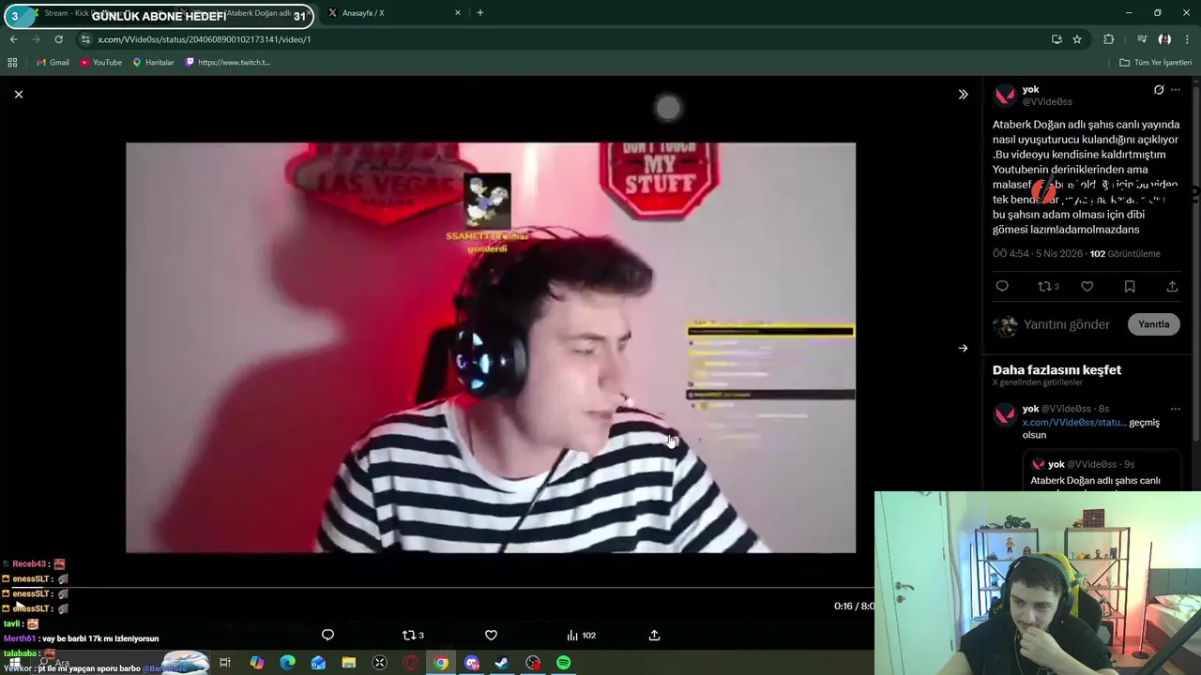Click the reply icon below the video
1201x675 pixels.
click(327, 635)
